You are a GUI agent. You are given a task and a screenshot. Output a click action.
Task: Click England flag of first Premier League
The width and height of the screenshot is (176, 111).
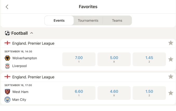8,43
